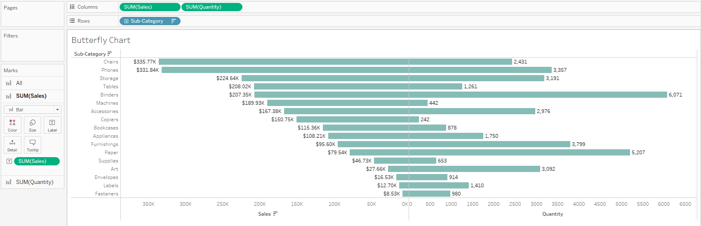Image resolution: width=701 pixels, height=226 pixels.
Task: Expand the SUM(Quantity) marks card
Action: tap(34, 182)
